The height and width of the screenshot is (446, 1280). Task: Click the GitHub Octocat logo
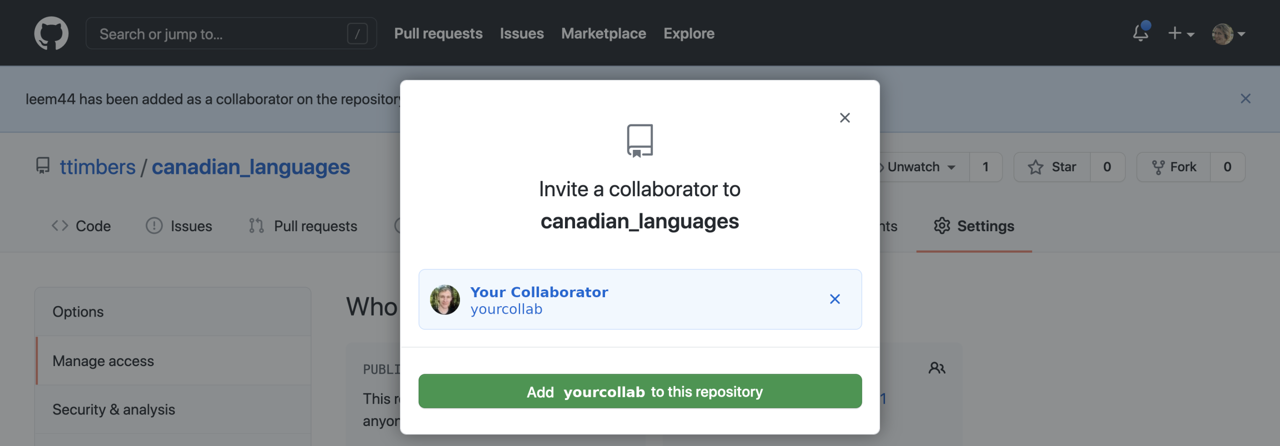click(x=51, y=33)
